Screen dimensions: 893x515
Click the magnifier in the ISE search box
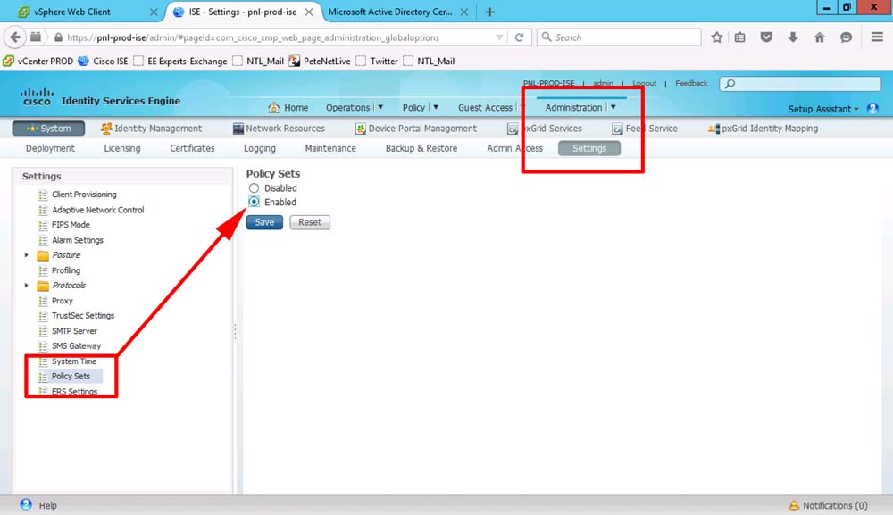[730, 84]
